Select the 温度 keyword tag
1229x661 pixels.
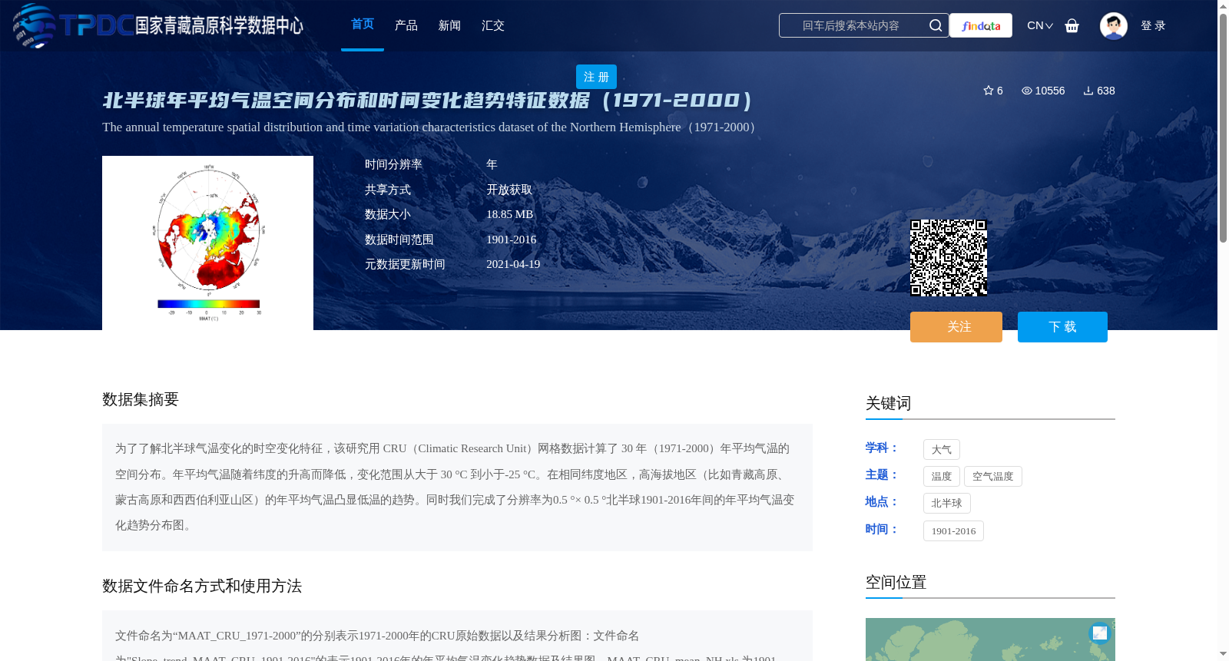click(x=942, y=477)
